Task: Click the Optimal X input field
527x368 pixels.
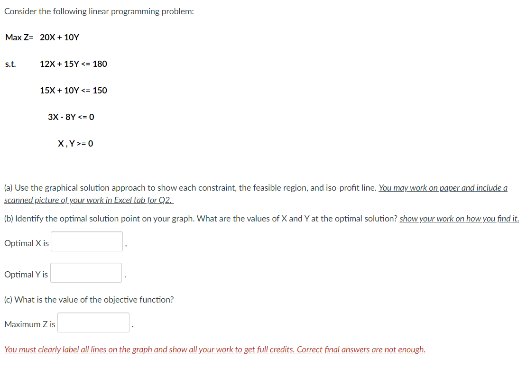Action: coord(86,241)
